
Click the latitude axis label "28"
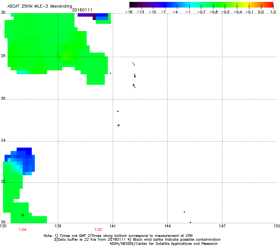pyautogui.click(x=3, y=56)
